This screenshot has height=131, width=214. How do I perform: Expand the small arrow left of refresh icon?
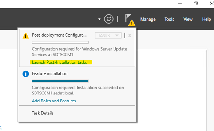[99, 19]
